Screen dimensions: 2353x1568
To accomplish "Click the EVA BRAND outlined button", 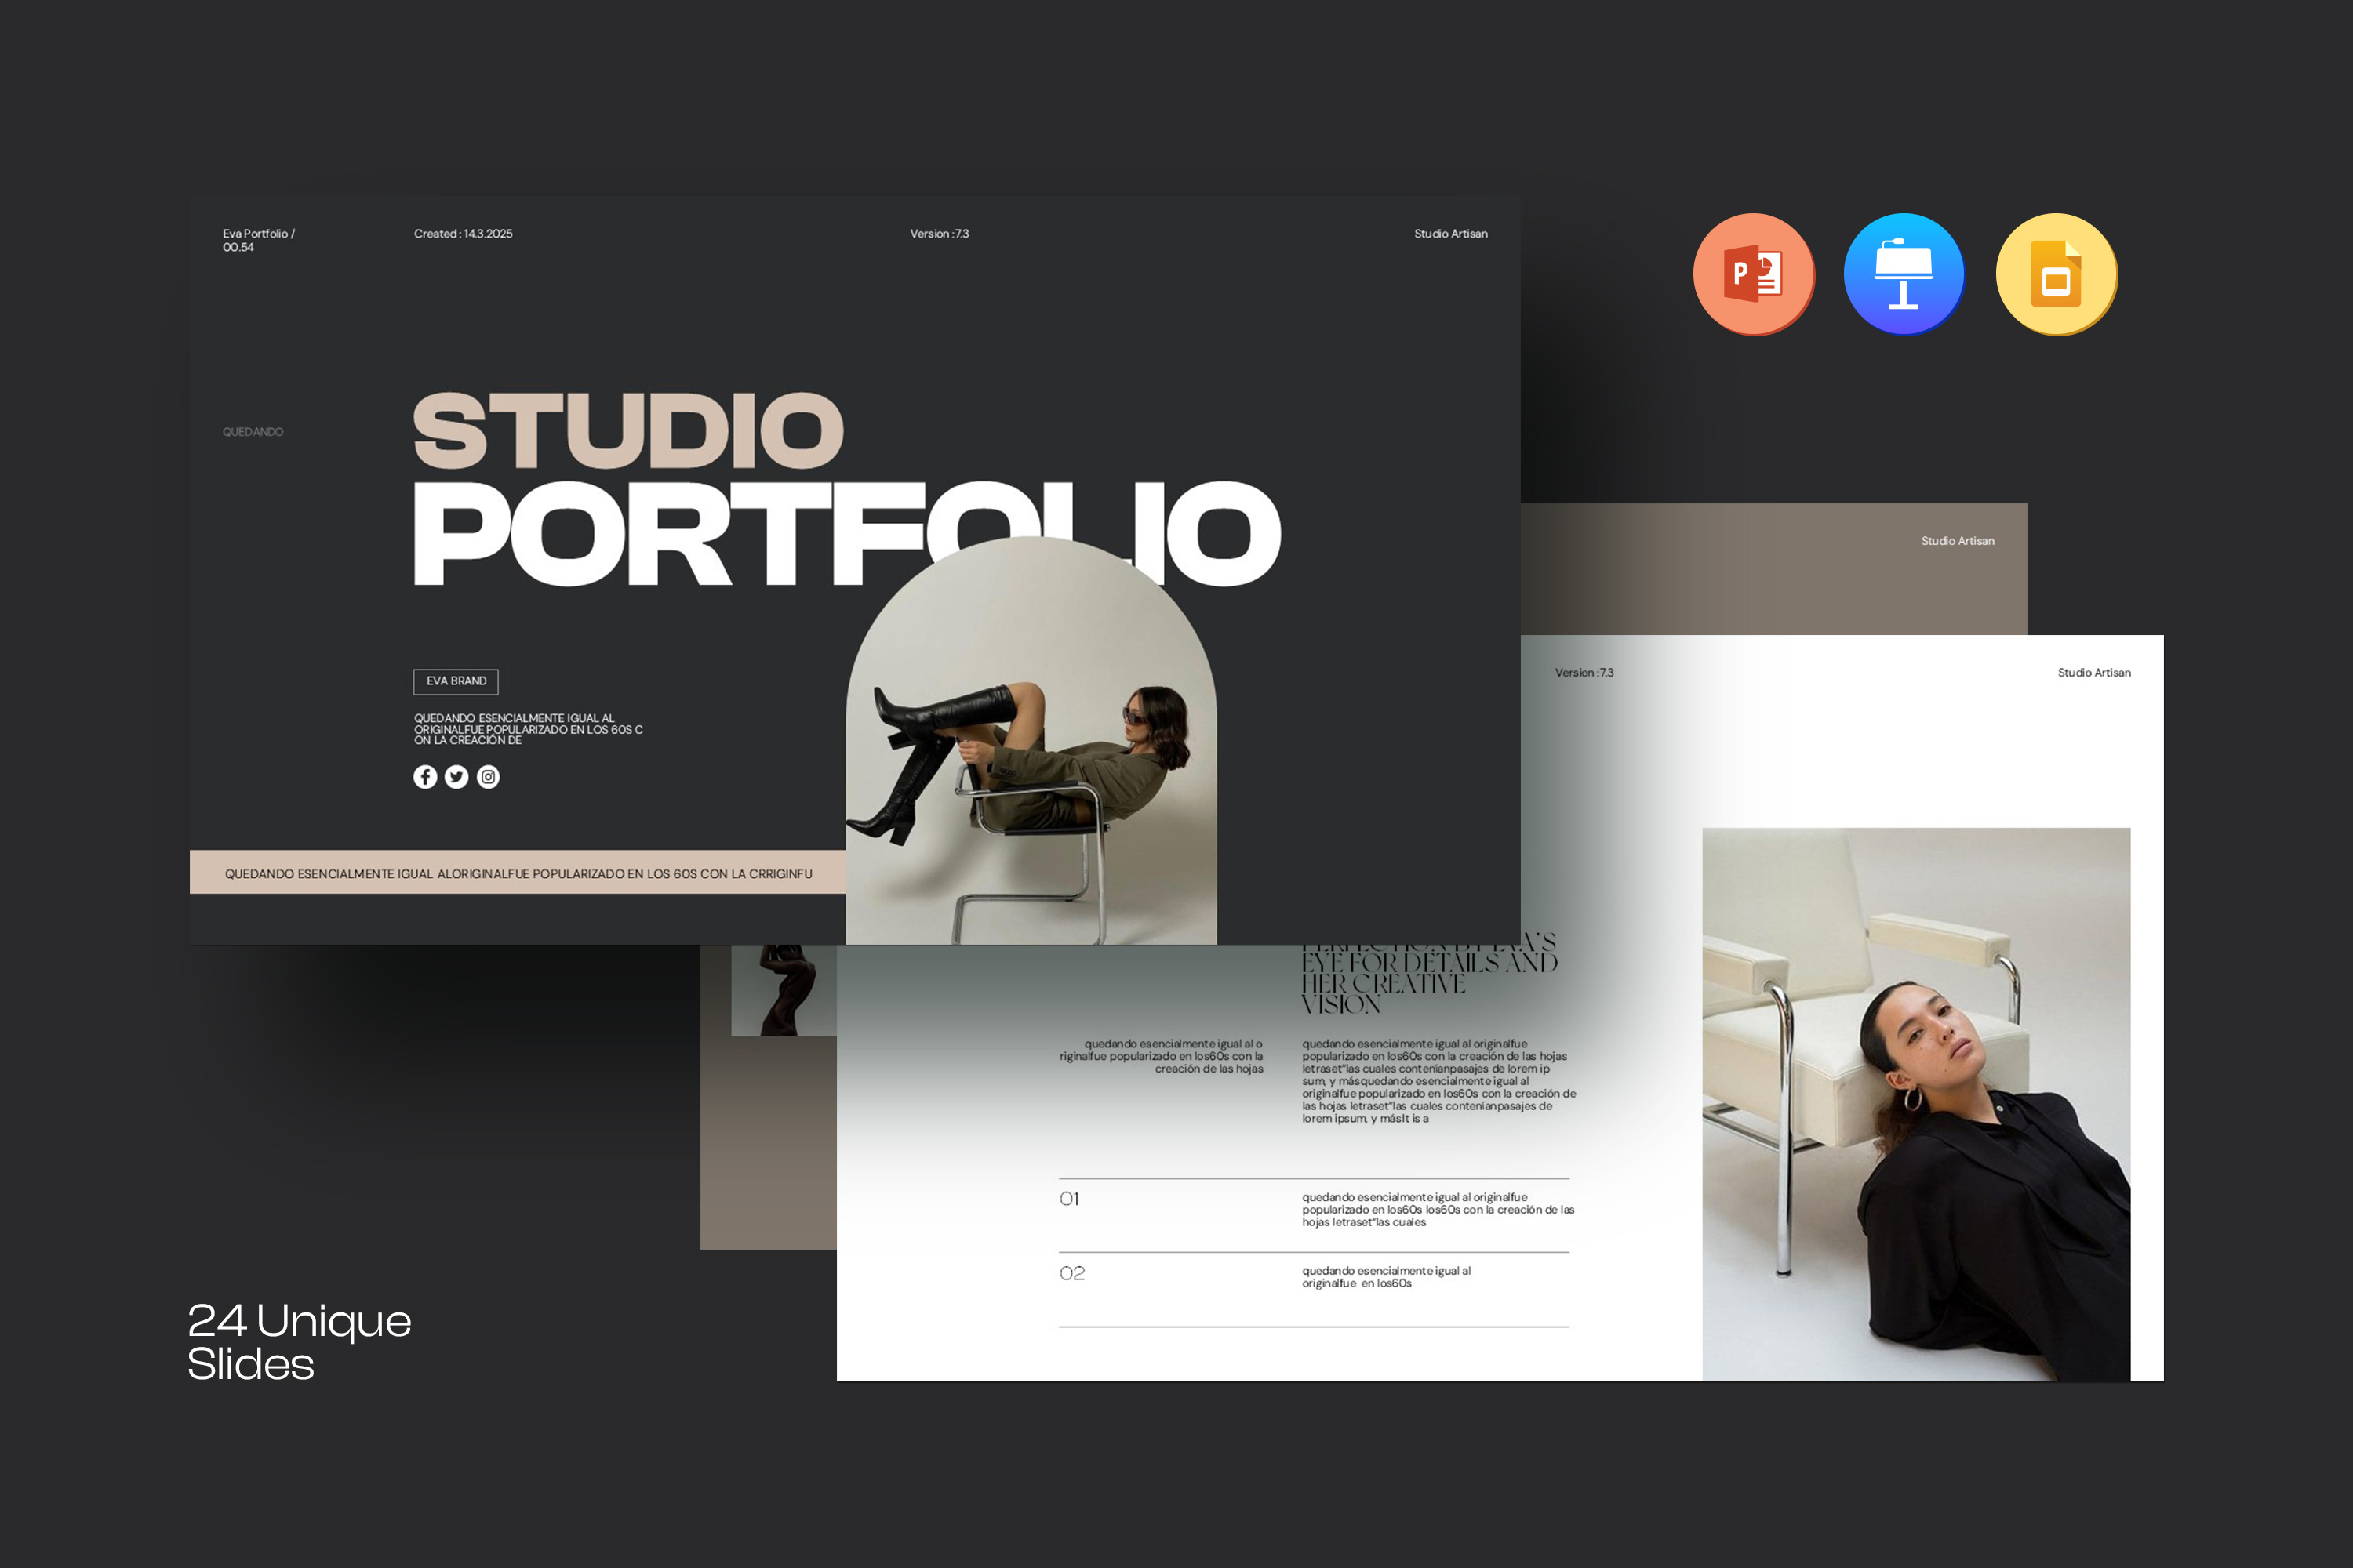I will coord(456,681).
